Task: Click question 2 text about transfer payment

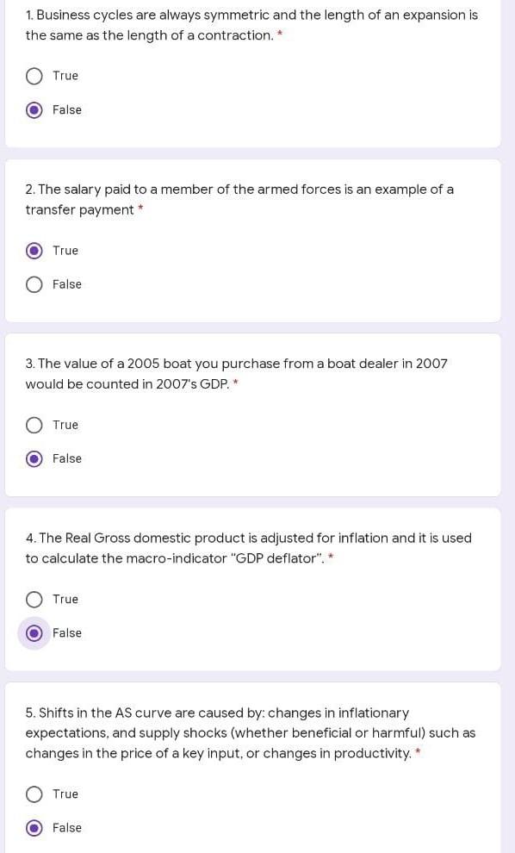Action: pos(239,200)
